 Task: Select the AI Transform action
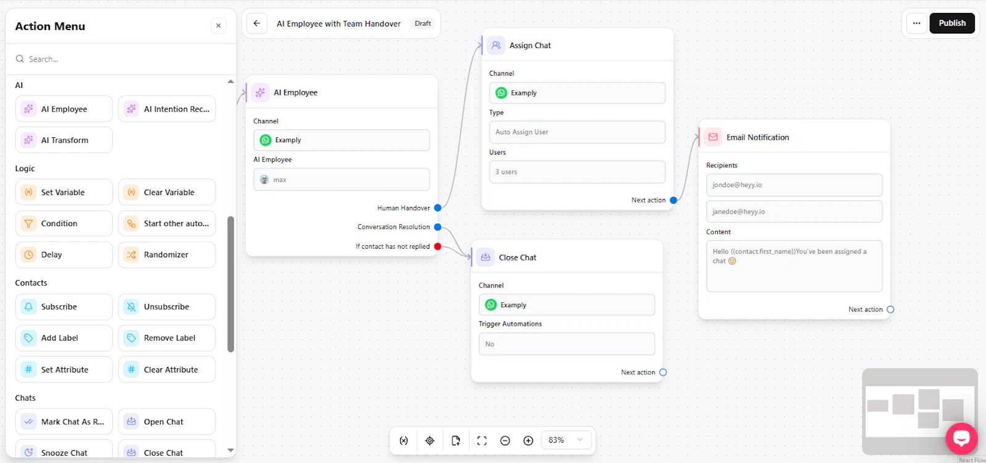(x=64, y=140)
